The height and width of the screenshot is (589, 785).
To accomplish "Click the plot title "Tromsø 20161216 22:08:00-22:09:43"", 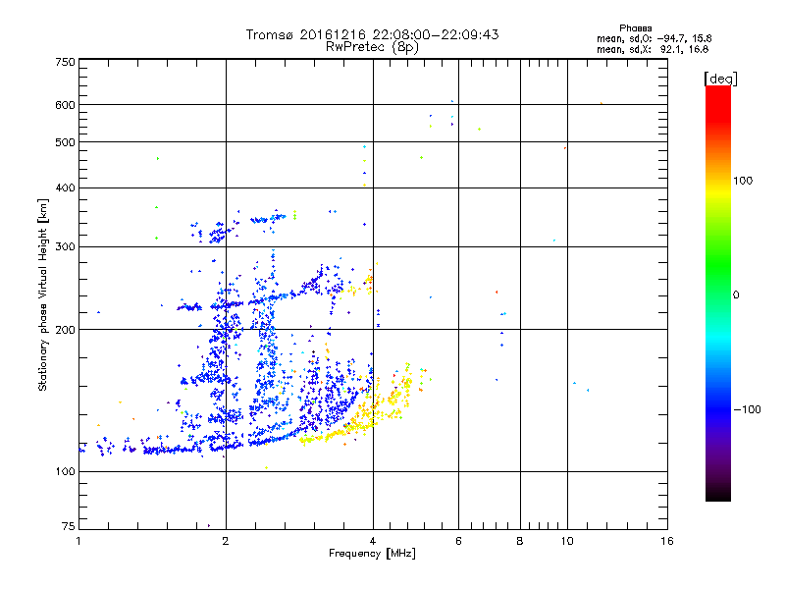I will tap(373, 34).
